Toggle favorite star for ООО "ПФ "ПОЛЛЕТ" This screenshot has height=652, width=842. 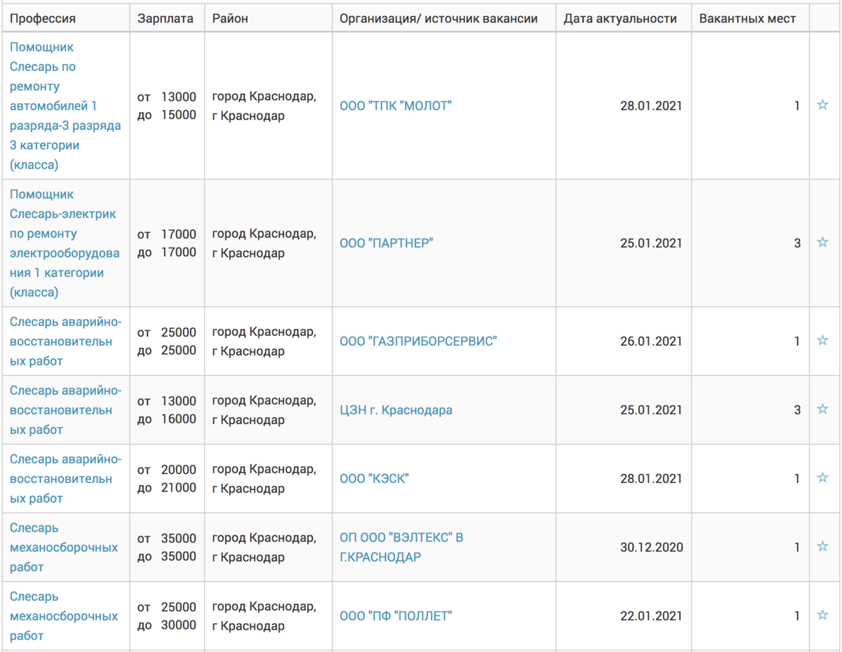coord(822,616)
